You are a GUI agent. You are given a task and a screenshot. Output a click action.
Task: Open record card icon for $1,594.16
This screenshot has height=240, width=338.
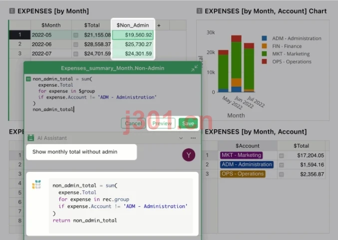pos(281,165)
